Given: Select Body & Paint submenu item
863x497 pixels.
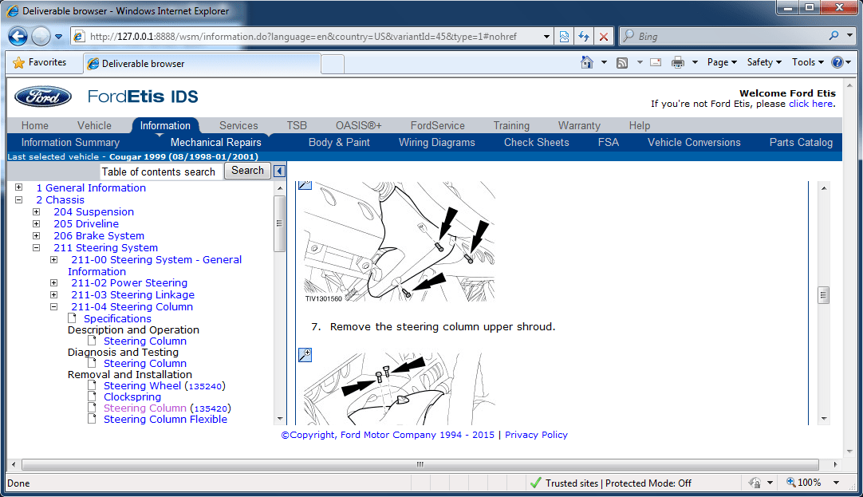Looking at the screenshot, I should (339, 143).
